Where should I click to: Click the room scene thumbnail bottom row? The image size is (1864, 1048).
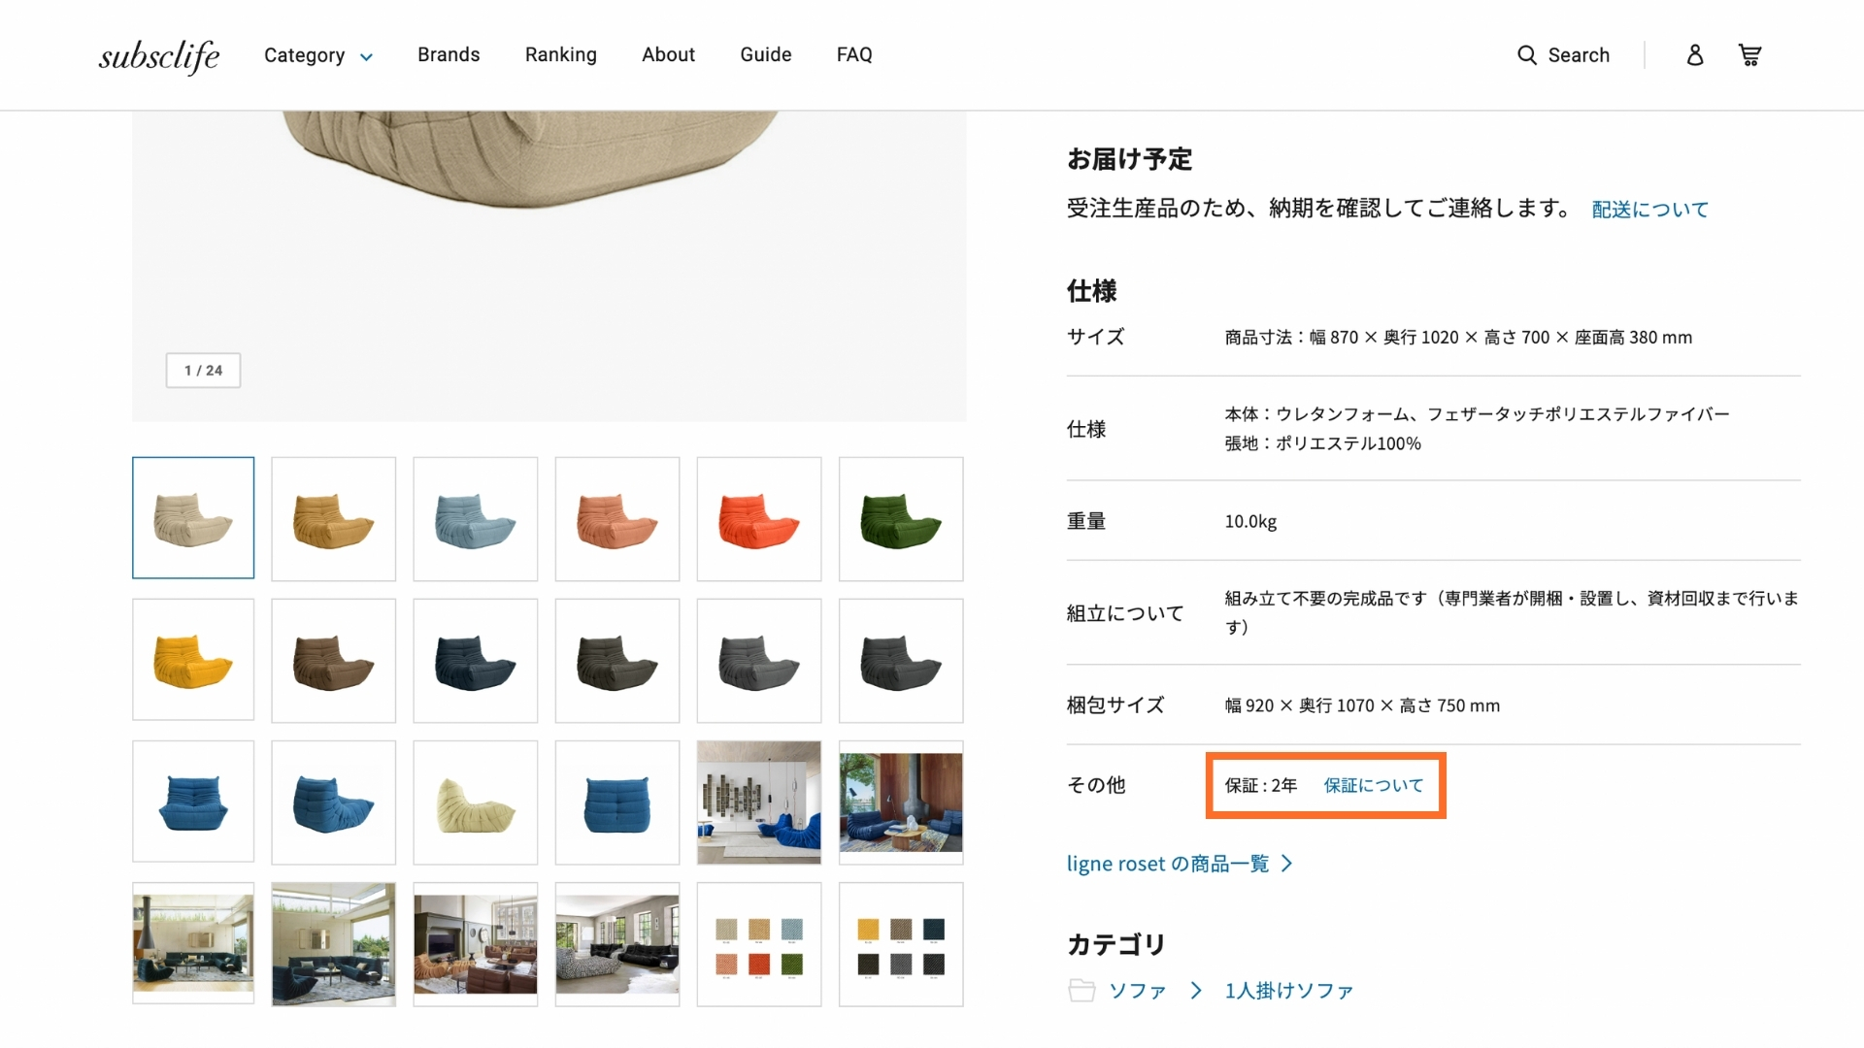click(x=192, y=942)
